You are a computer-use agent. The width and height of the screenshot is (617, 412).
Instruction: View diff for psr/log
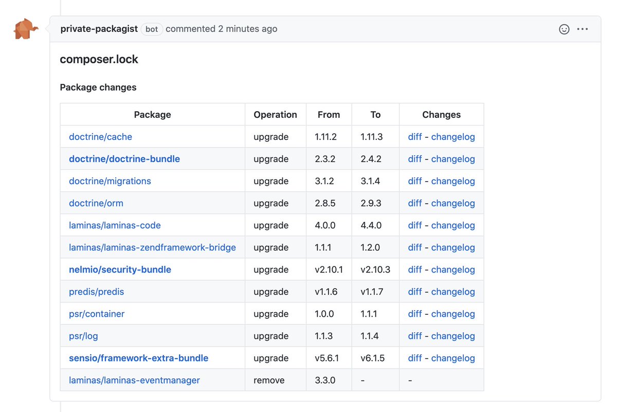(x=415, y=336)
